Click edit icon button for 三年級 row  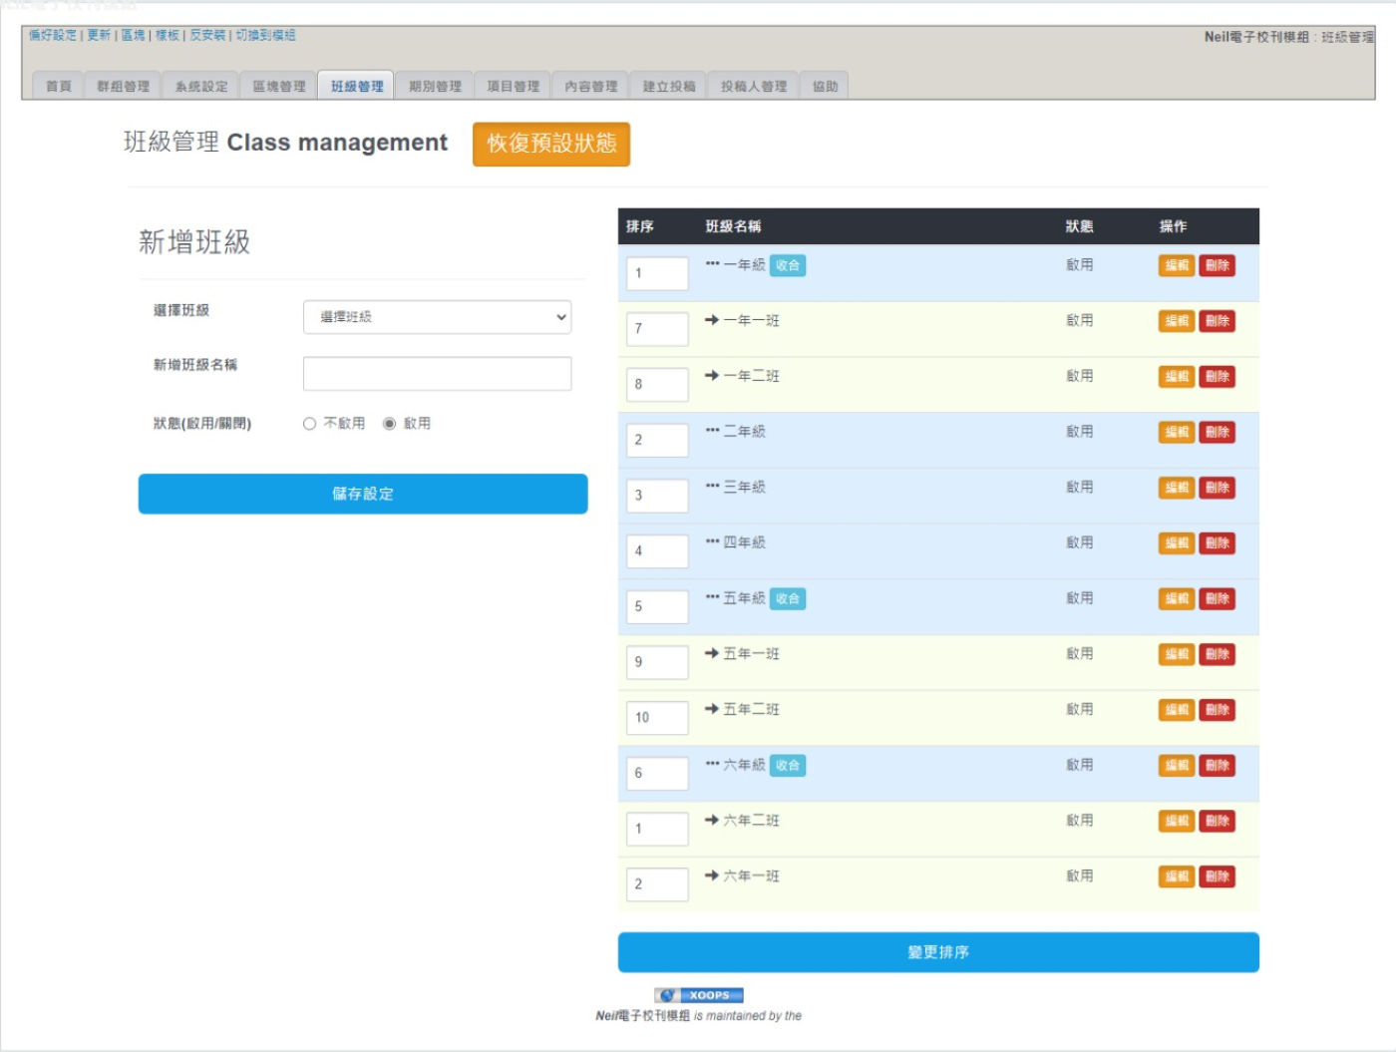1177,488
